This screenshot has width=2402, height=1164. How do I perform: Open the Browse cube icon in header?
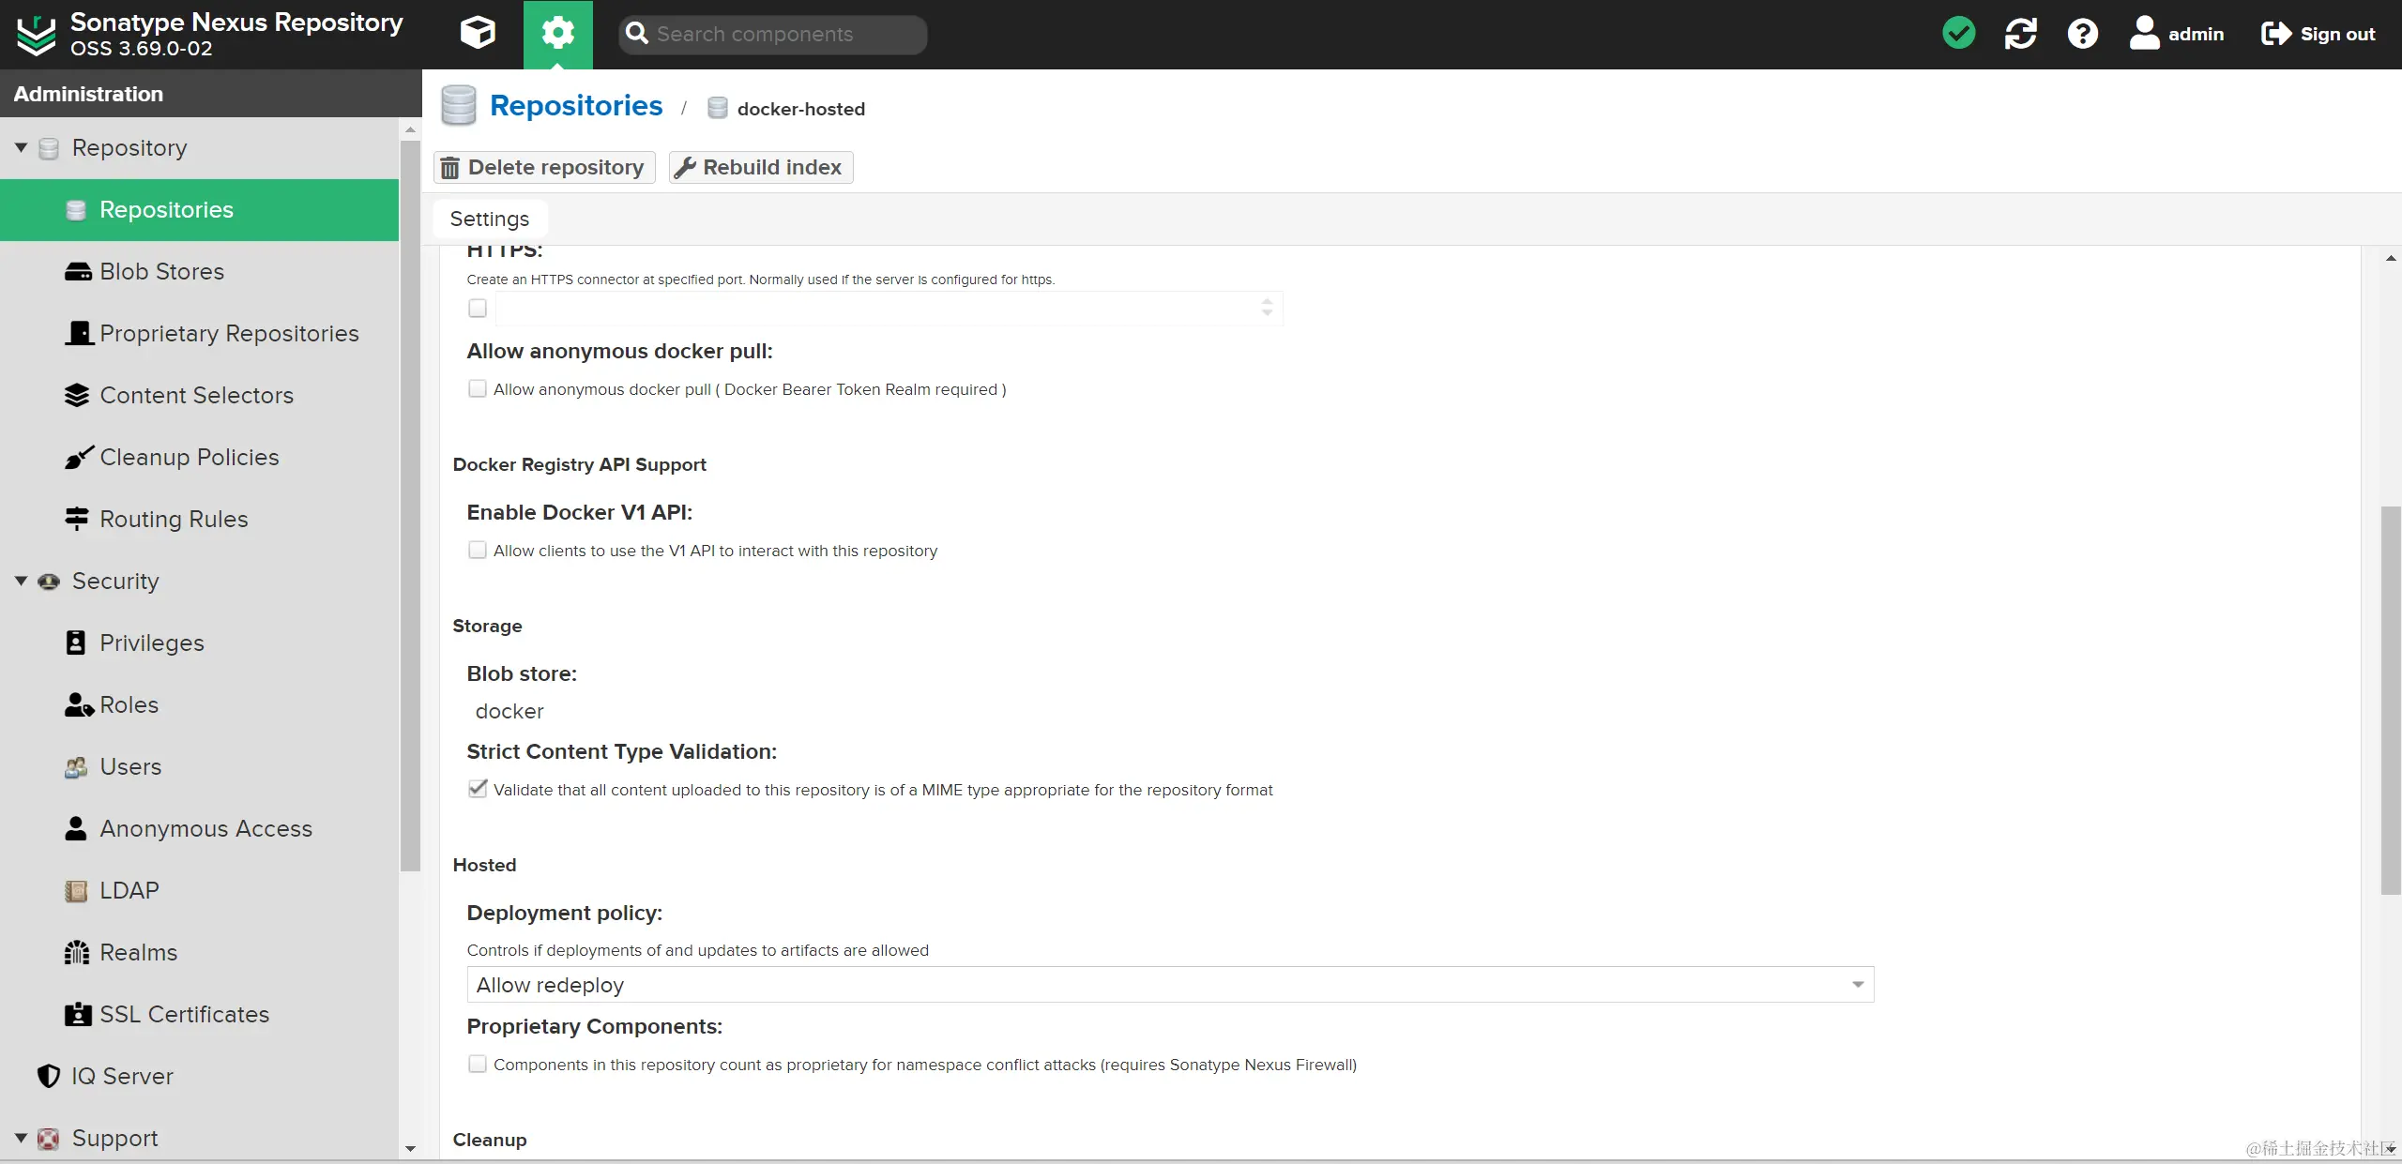(x=478, y=34)
